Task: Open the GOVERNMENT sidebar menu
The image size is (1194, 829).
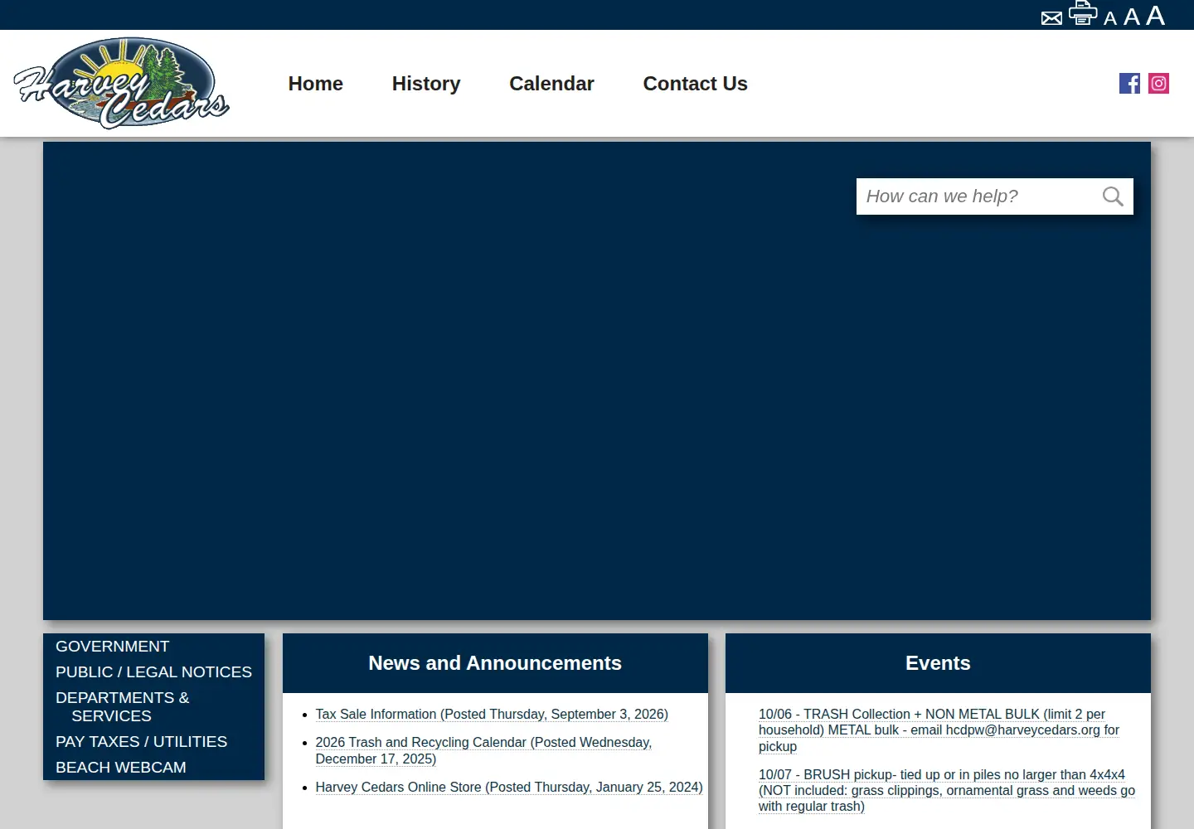Action: (113, 647)
